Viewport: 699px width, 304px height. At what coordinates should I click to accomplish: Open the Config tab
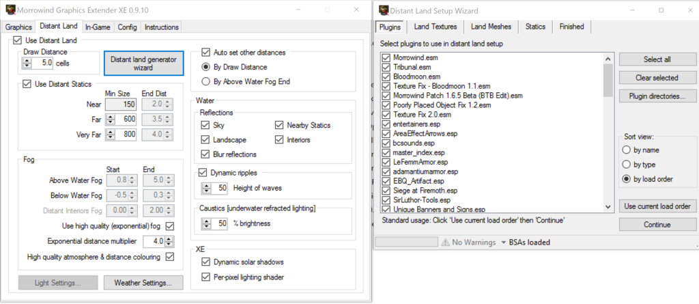click(x=128, y=27)
